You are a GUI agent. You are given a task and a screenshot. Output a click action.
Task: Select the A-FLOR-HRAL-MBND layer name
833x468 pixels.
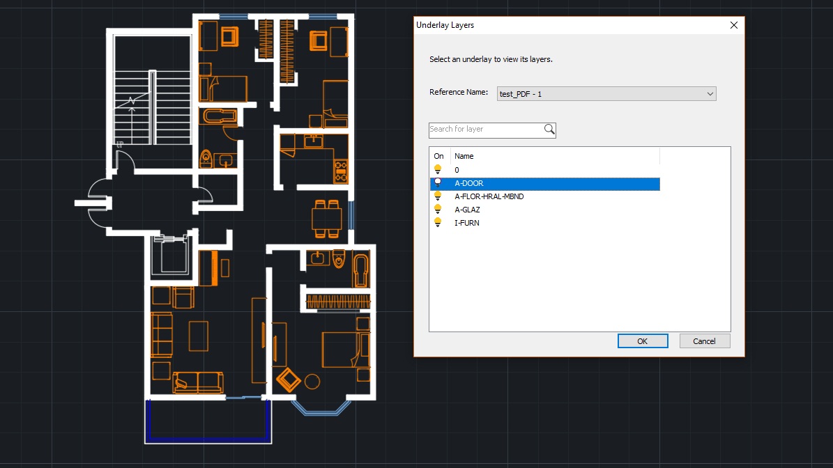(489, 197)
